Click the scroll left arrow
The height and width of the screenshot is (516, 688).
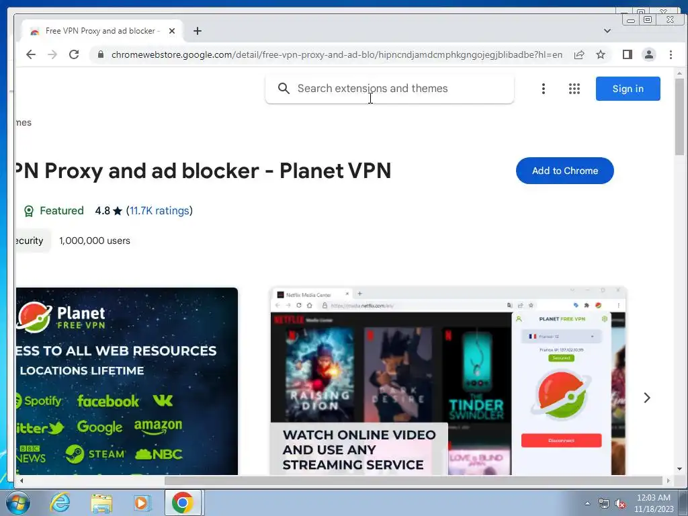point(21,480)
